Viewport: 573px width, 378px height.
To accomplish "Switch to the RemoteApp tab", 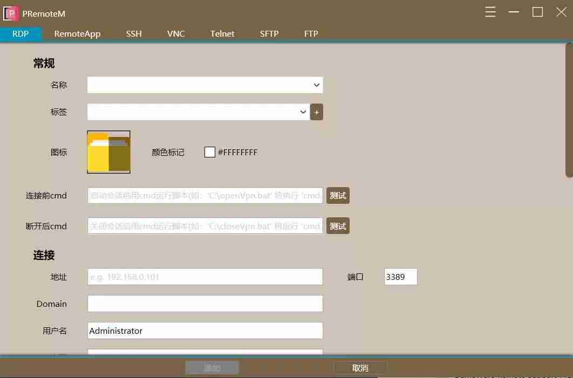I will [x=77, y=33].
